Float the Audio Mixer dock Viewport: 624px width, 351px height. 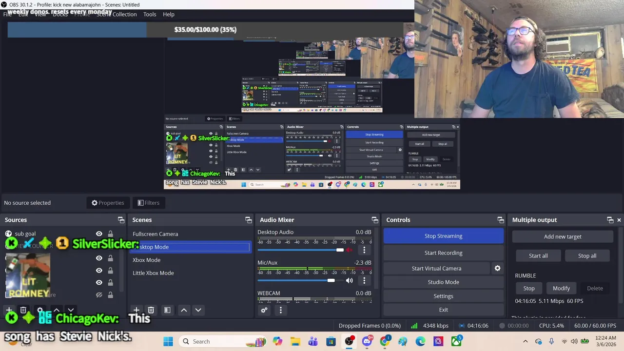[x=374, y=220]
